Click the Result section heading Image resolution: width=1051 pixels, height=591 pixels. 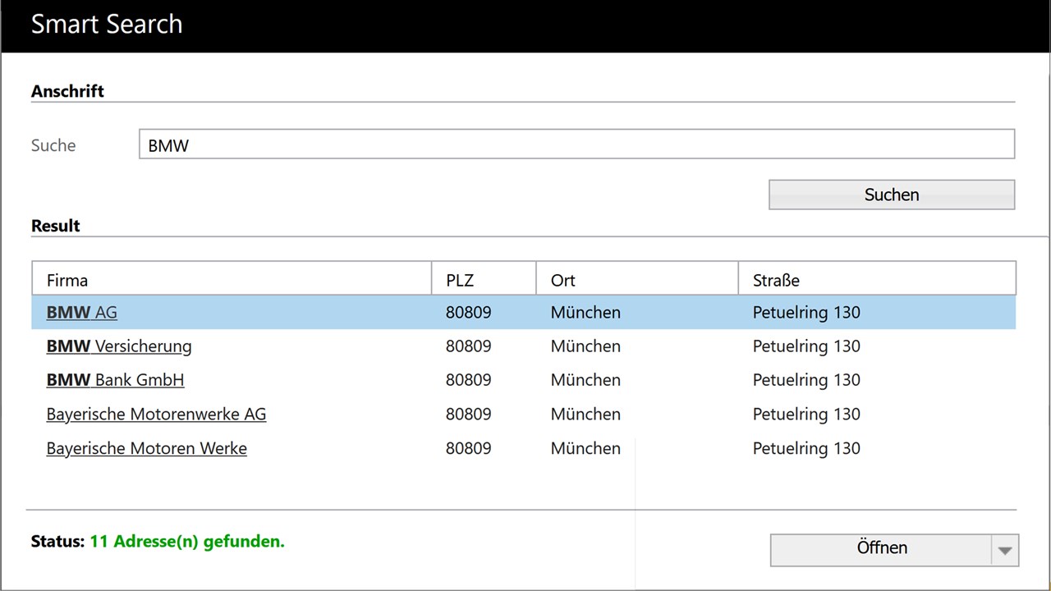[56, 226]
